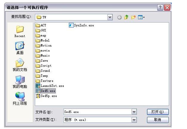Select the map folder icon
Image resolution: width=187 pixels, height=129 pixels.
click(38, 36)
